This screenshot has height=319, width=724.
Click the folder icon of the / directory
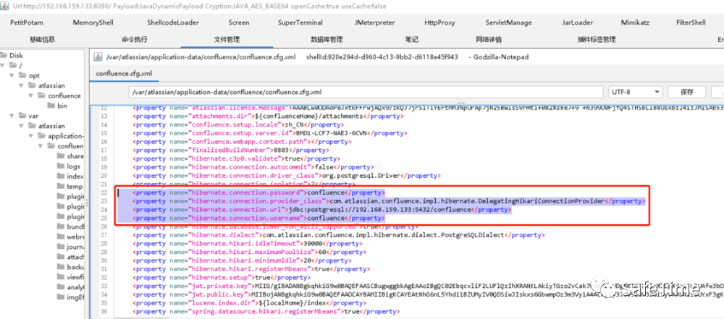[x=13, y=66]
